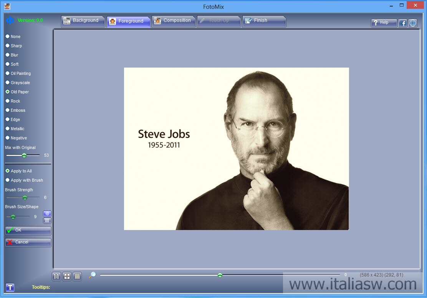Minimize the FotoMix window
The width and height of the screenshot is (427, 298).
coord(391,5)
